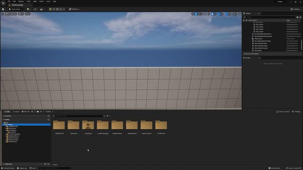Image resolution: width=303 pixels, height=170 pixels.
Task: Open the toolbar Settings dropdown
Action: pos(295,9)
